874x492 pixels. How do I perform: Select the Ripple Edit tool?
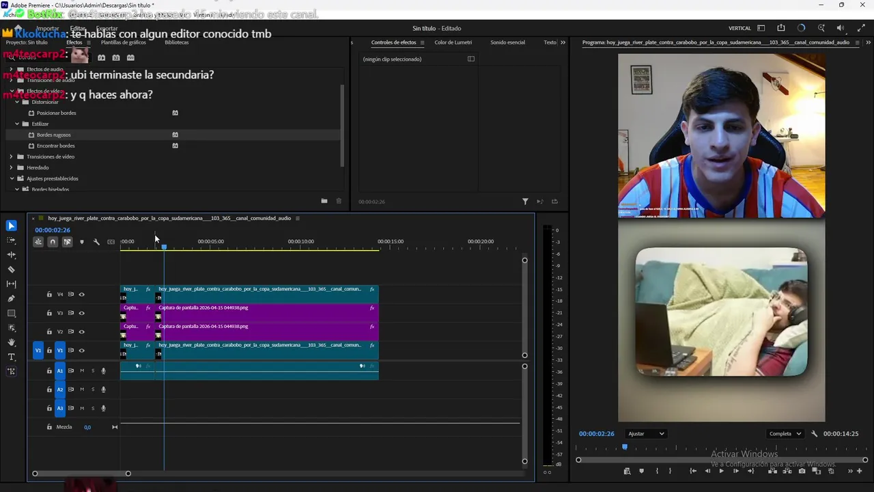(12, 254)
